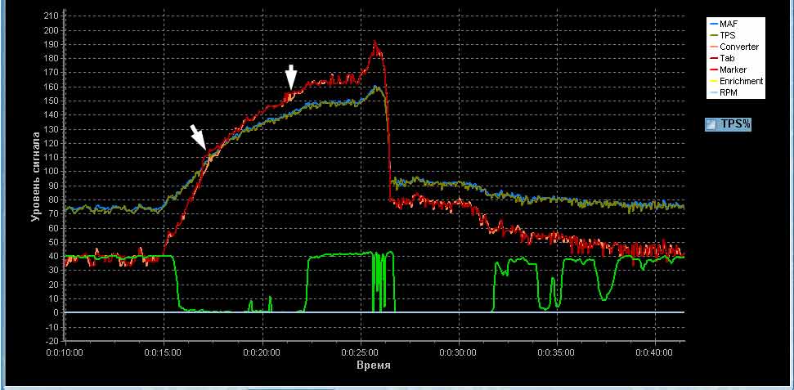Click the 0:0:30:00 time axis label
794x390 pixels.
pos(459,352)
